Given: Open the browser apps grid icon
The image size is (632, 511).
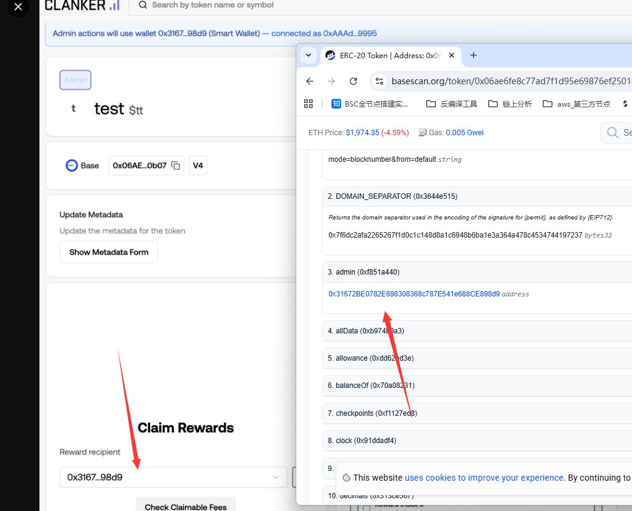Looking at the screenshot, I should 308,104.
